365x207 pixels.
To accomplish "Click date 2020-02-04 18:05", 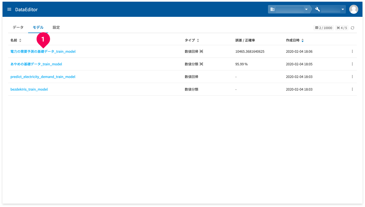I will pyautogui.click(x=299, y=64).
